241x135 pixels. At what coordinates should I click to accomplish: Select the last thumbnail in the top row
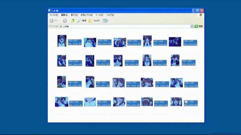coord(175,42)
